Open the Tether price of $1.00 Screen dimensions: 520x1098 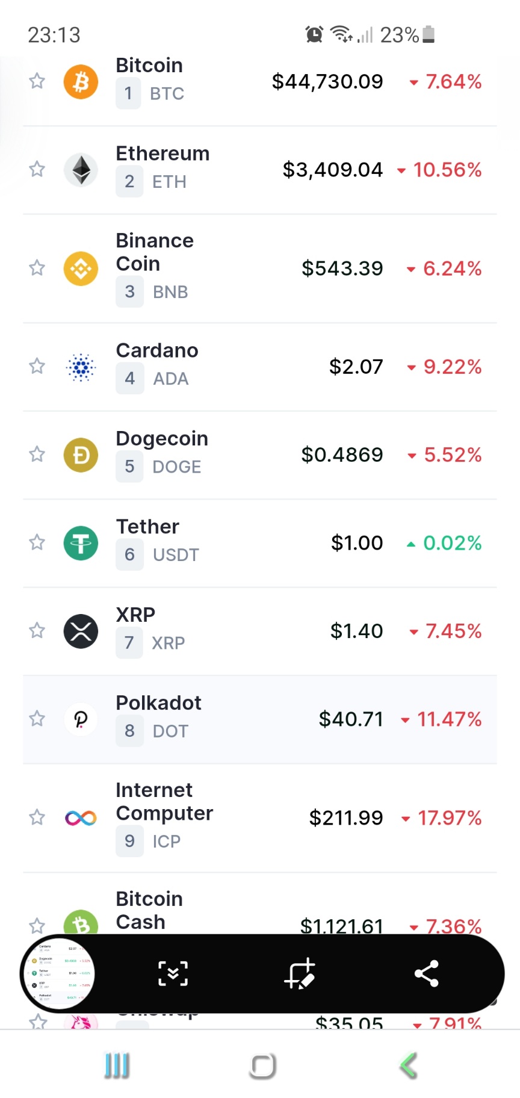tap(357, 543)
